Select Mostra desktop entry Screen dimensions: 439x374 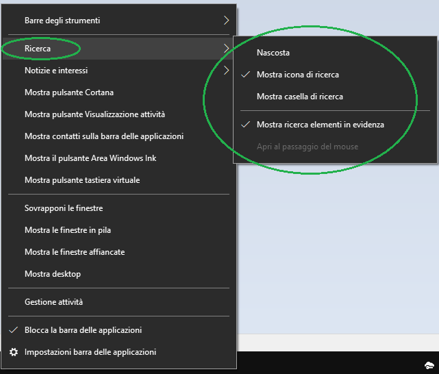coord(119,274)
